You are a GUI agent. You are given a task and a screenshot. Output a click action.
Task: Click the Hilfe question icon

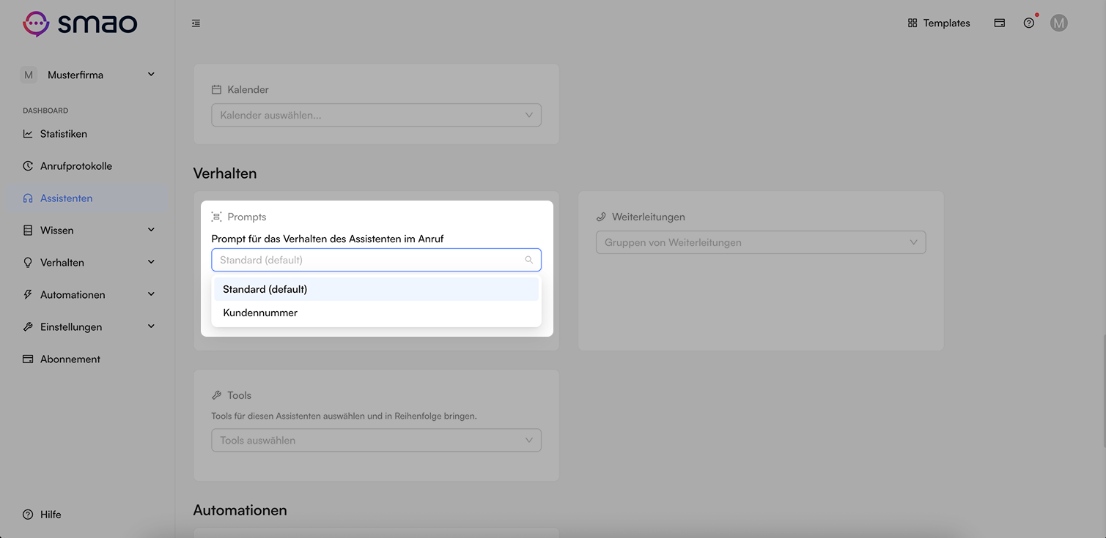pos(28,515)
